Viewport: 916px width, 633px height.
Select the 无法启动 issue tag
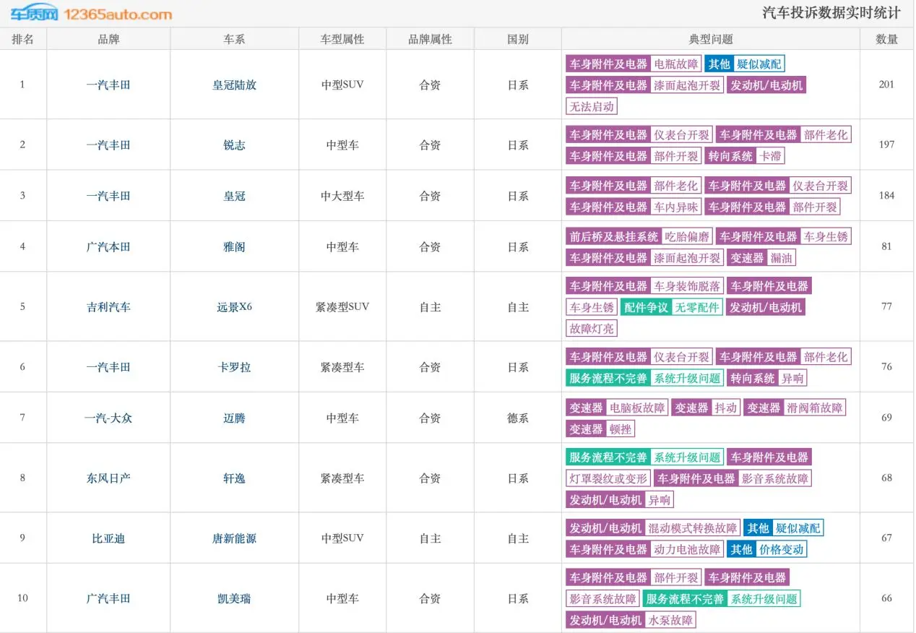(592, 106)
